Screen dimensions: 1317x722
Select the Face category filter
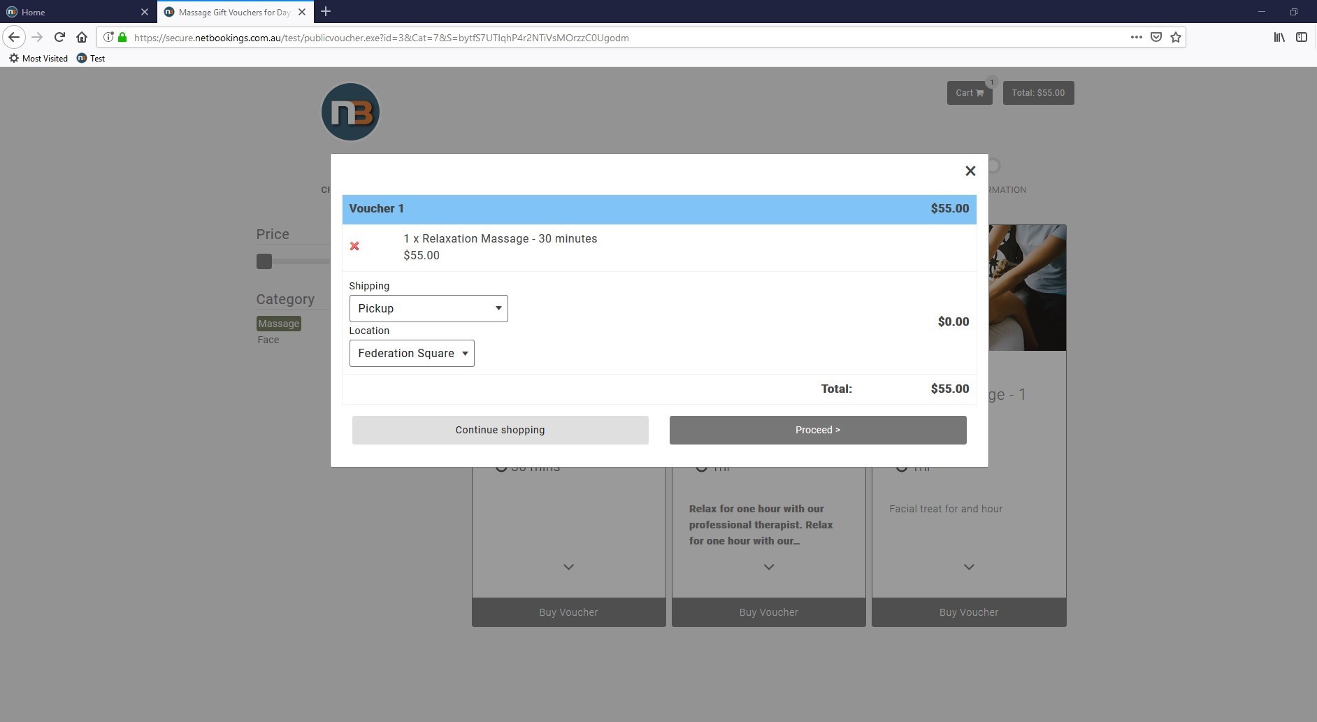click(268, 340)
